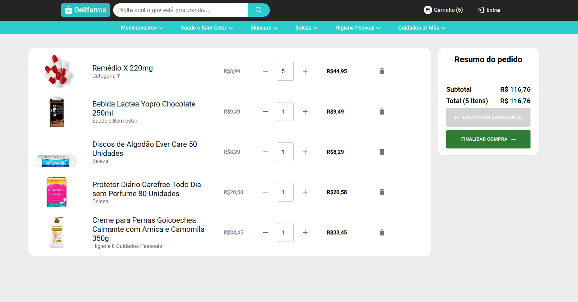The image size is (578, 302).
Task: Focus the product search field
Action: (x=181, y=10)
